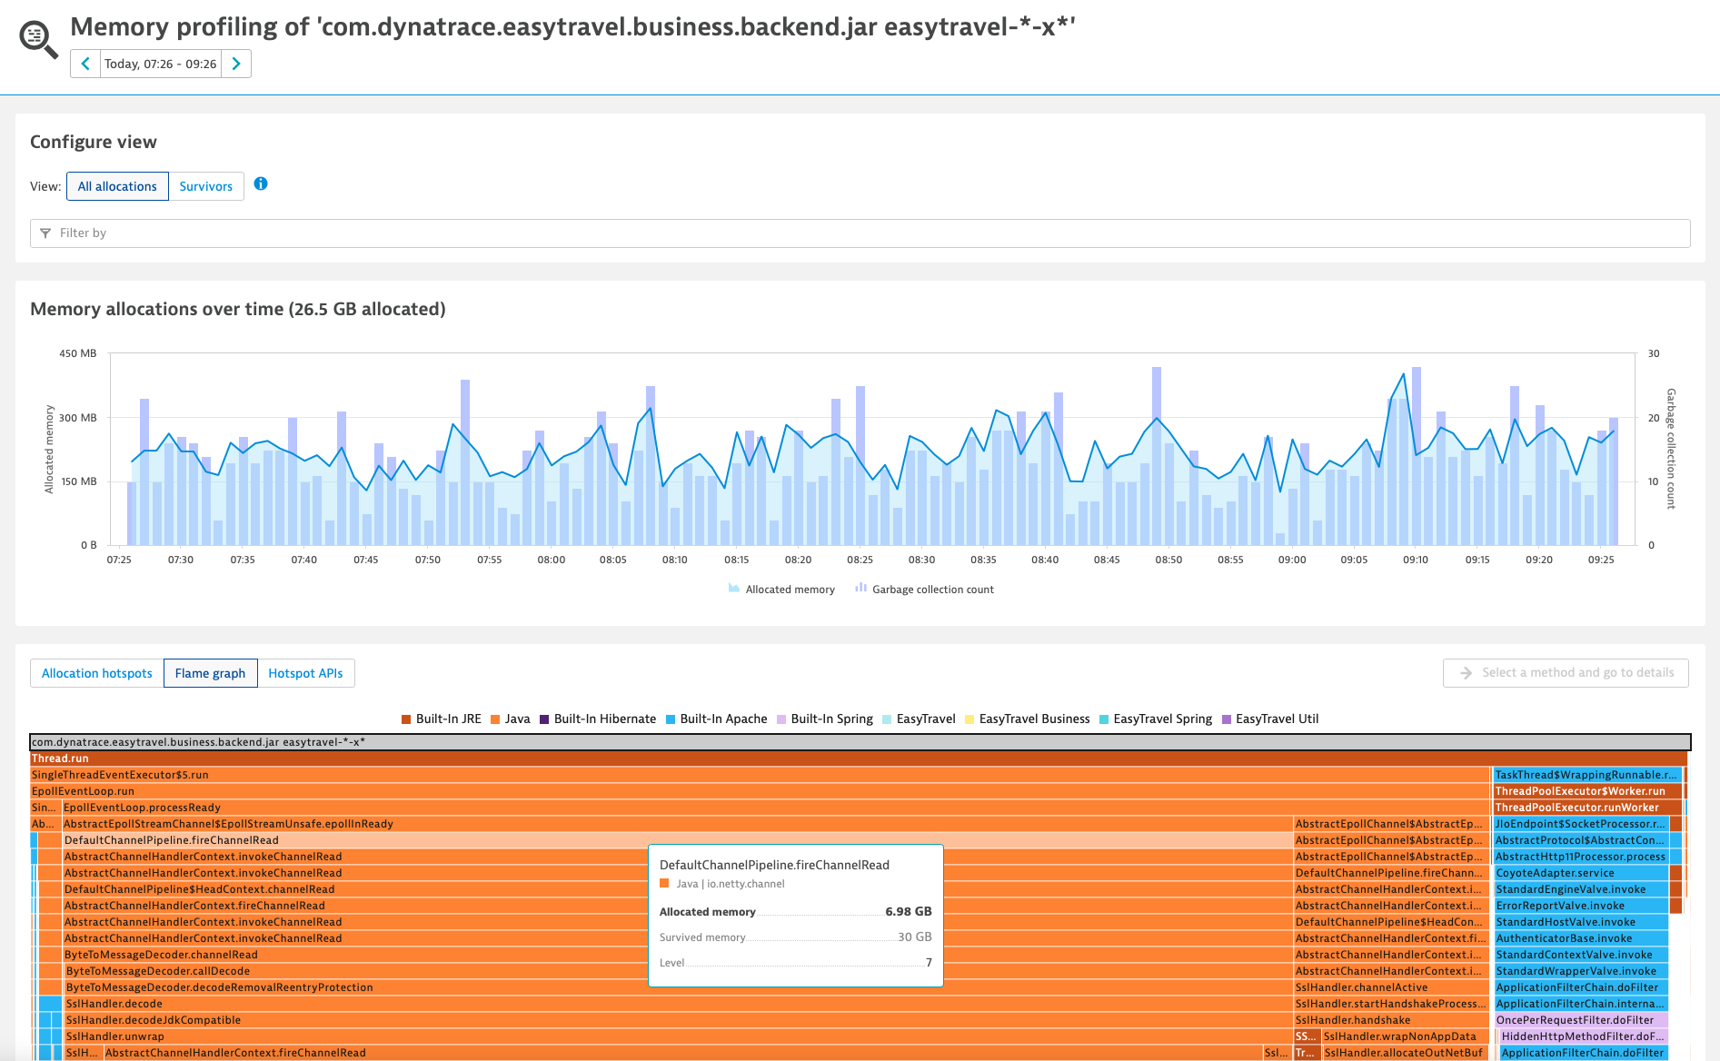The height and width of the screenshot is (1061, 1720).
Task: Select AbstractEpollStreamChannel$EpollStreamUnsafe.epollInReady bar
Action: click(x=677, y=824)
